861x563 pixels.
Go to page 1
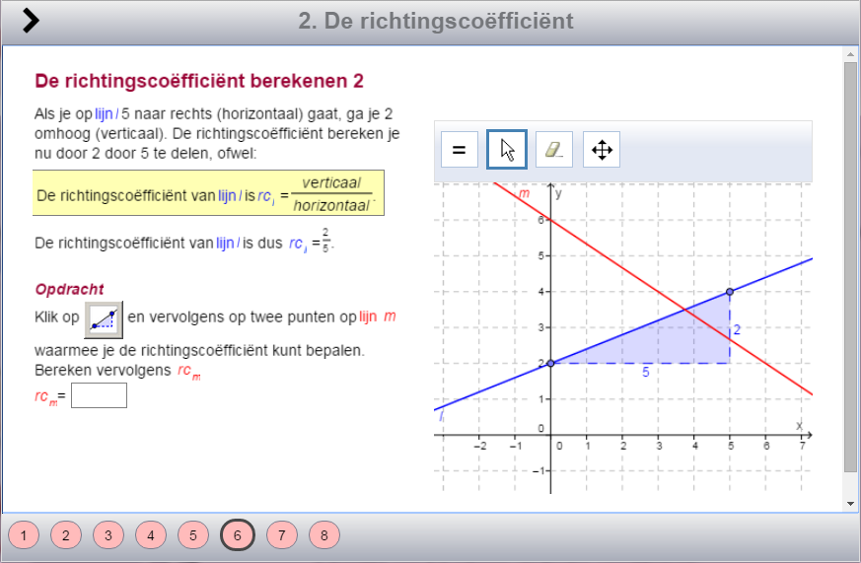25,535
